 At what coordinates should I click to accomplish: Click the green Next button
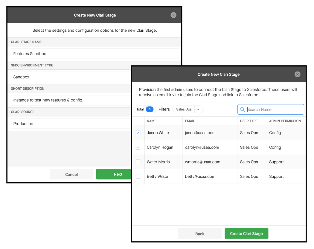pos(114,174)
